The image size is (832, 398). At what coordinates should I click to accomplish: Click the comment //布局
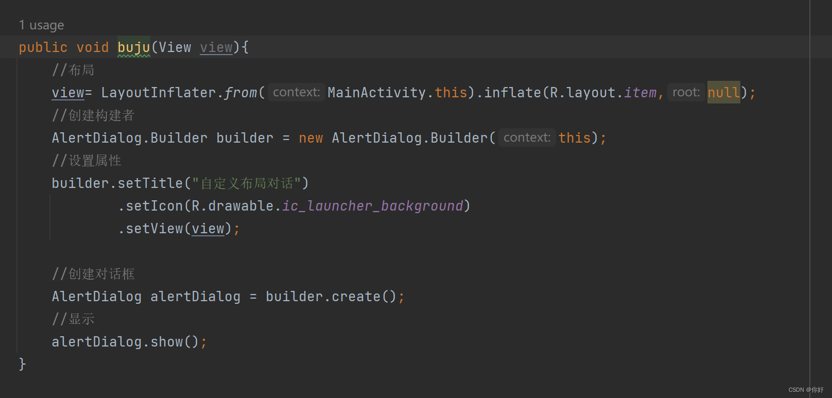click(x=73, y=70)
